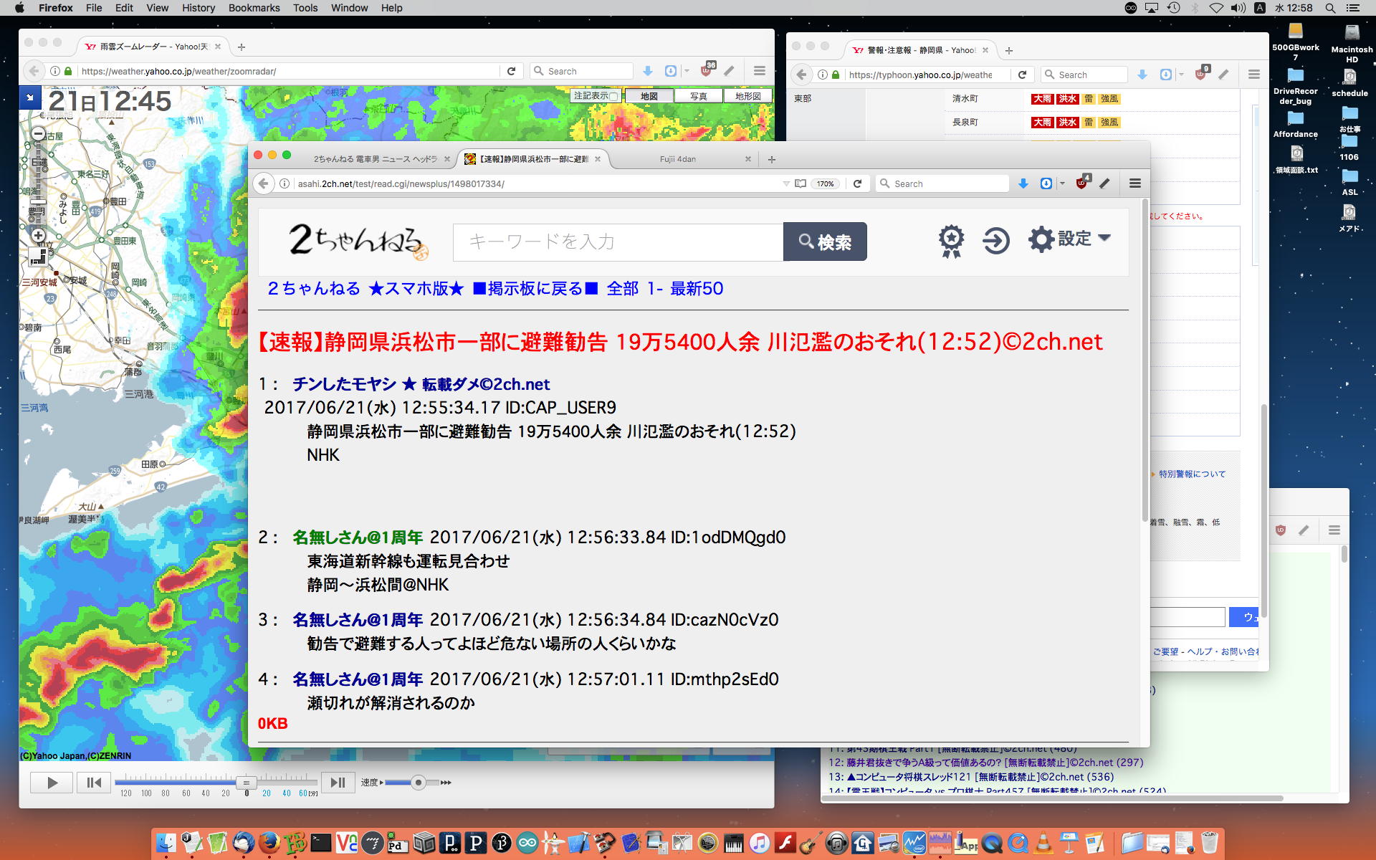Click the 2ch premium badge icon

(951, 241)
